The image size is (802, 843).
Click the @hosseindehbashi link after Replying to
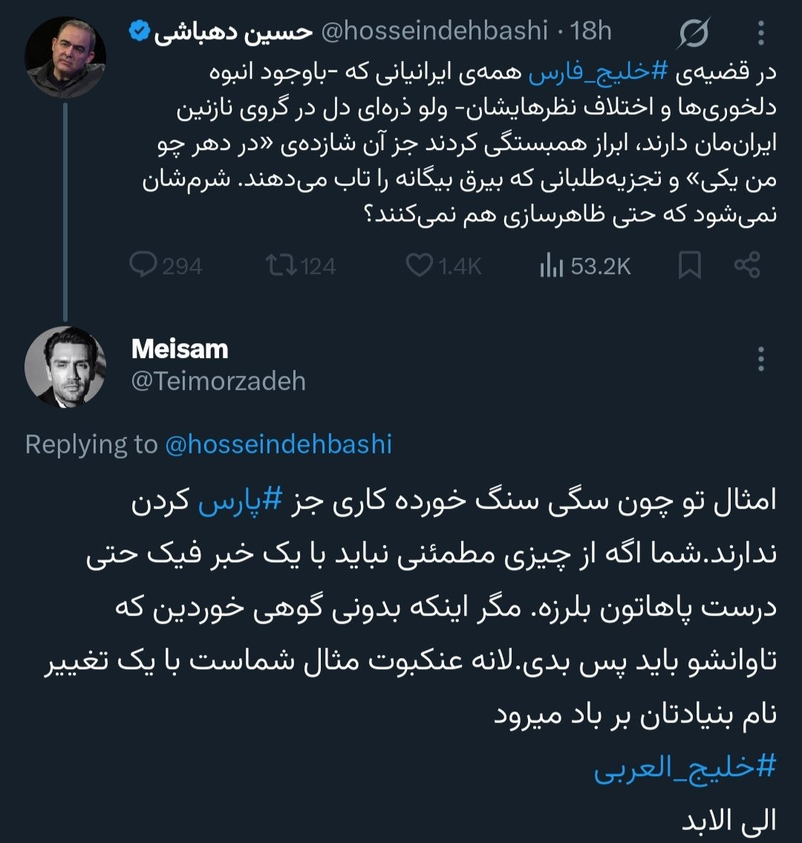click(278, 444)
